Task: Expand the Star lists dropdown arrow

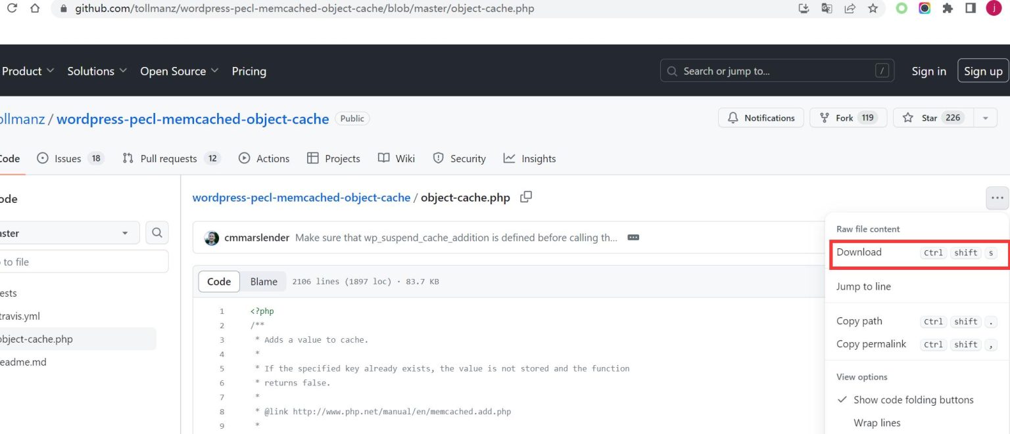Action: 985,118
